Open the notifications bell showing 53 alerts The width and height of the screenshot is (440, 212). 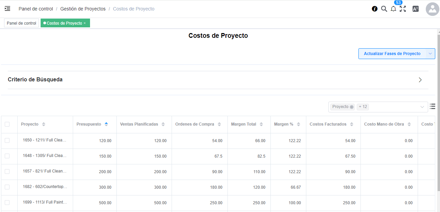pyautogui.click(x=393, y=9)
